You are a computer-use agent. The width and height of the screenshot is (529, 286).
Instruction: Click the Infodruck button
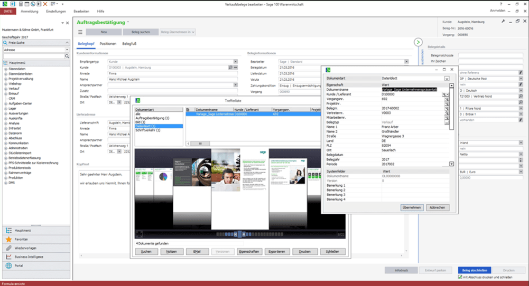tap(401, 270)
